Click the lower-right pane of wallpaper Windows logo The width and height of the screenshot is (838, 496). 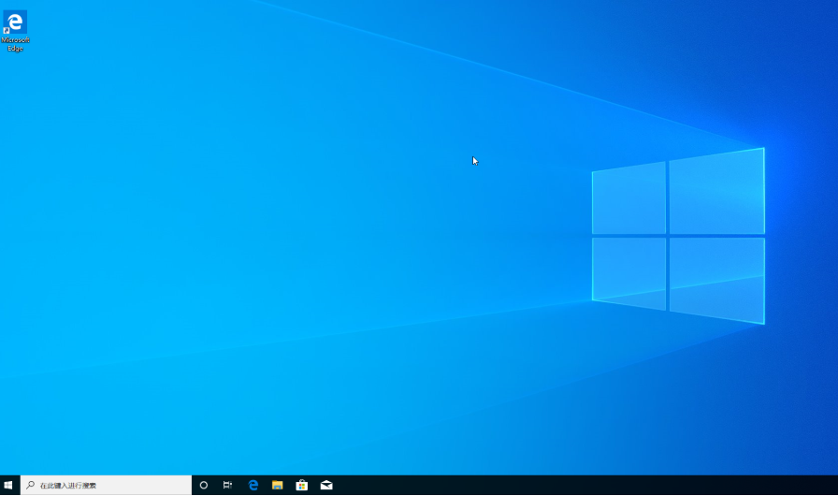point(716,278)
